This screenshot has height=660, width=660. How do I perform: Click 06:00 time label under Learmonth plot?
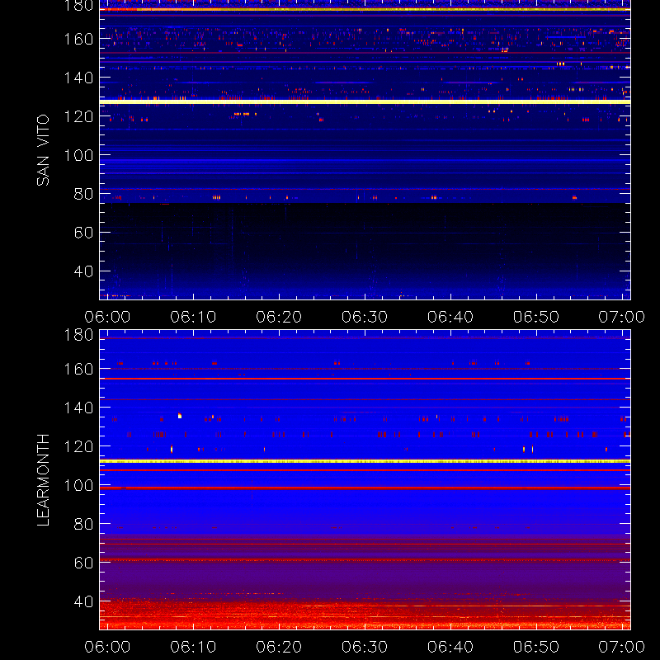pyautogui.click(x=107, y=647)
